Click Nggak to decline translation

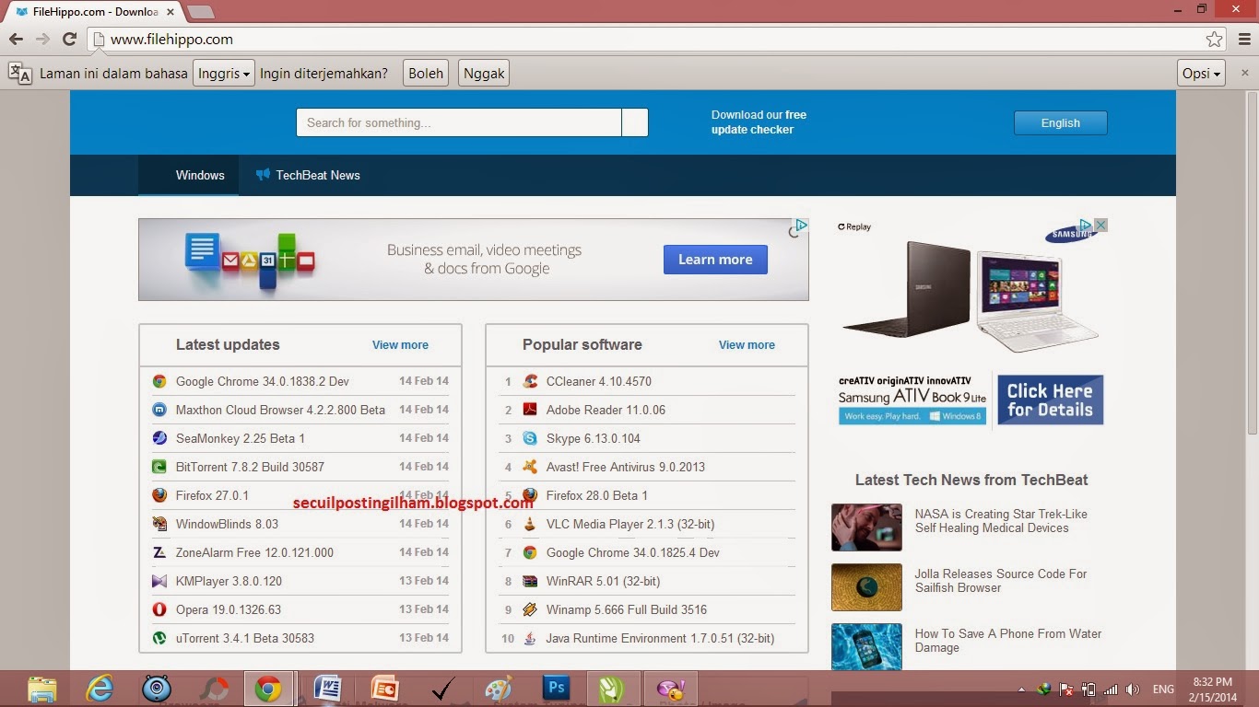pyautogui.click(x=484, y=74)
